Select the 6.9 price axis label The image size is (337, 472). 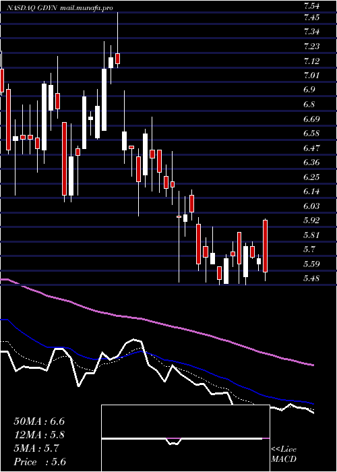[x=309, y=90]
